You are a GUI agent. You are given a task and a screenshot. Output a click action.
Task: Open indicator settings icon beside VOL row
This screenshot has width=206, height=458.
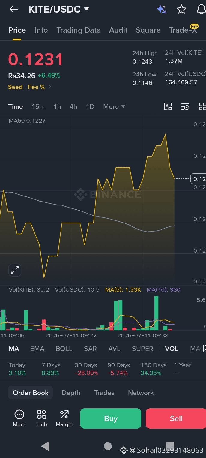pyautogui.click(x=204, y=349)
